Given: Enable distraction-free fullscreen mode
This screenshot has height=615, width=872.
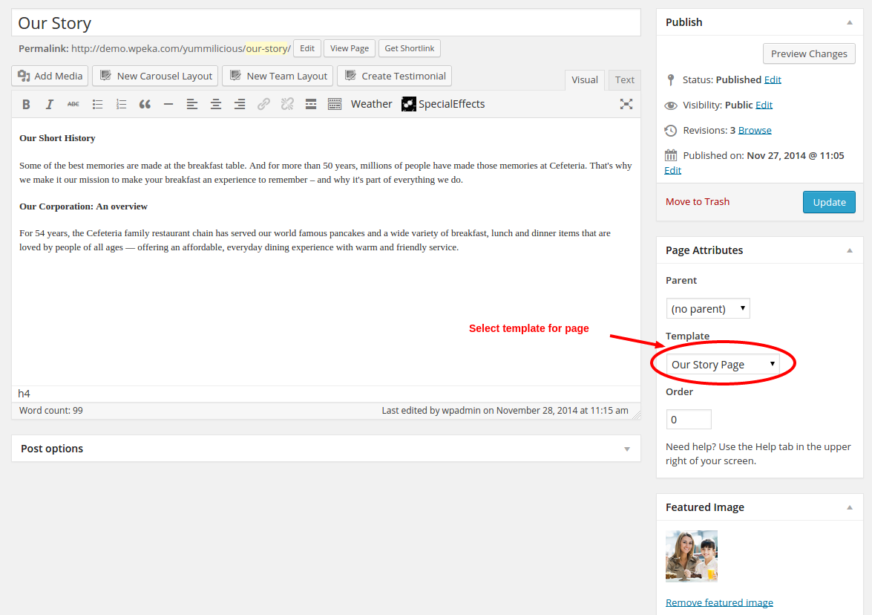Looking at the screenshot, I should pyautogui.click(x=626, y=104).
